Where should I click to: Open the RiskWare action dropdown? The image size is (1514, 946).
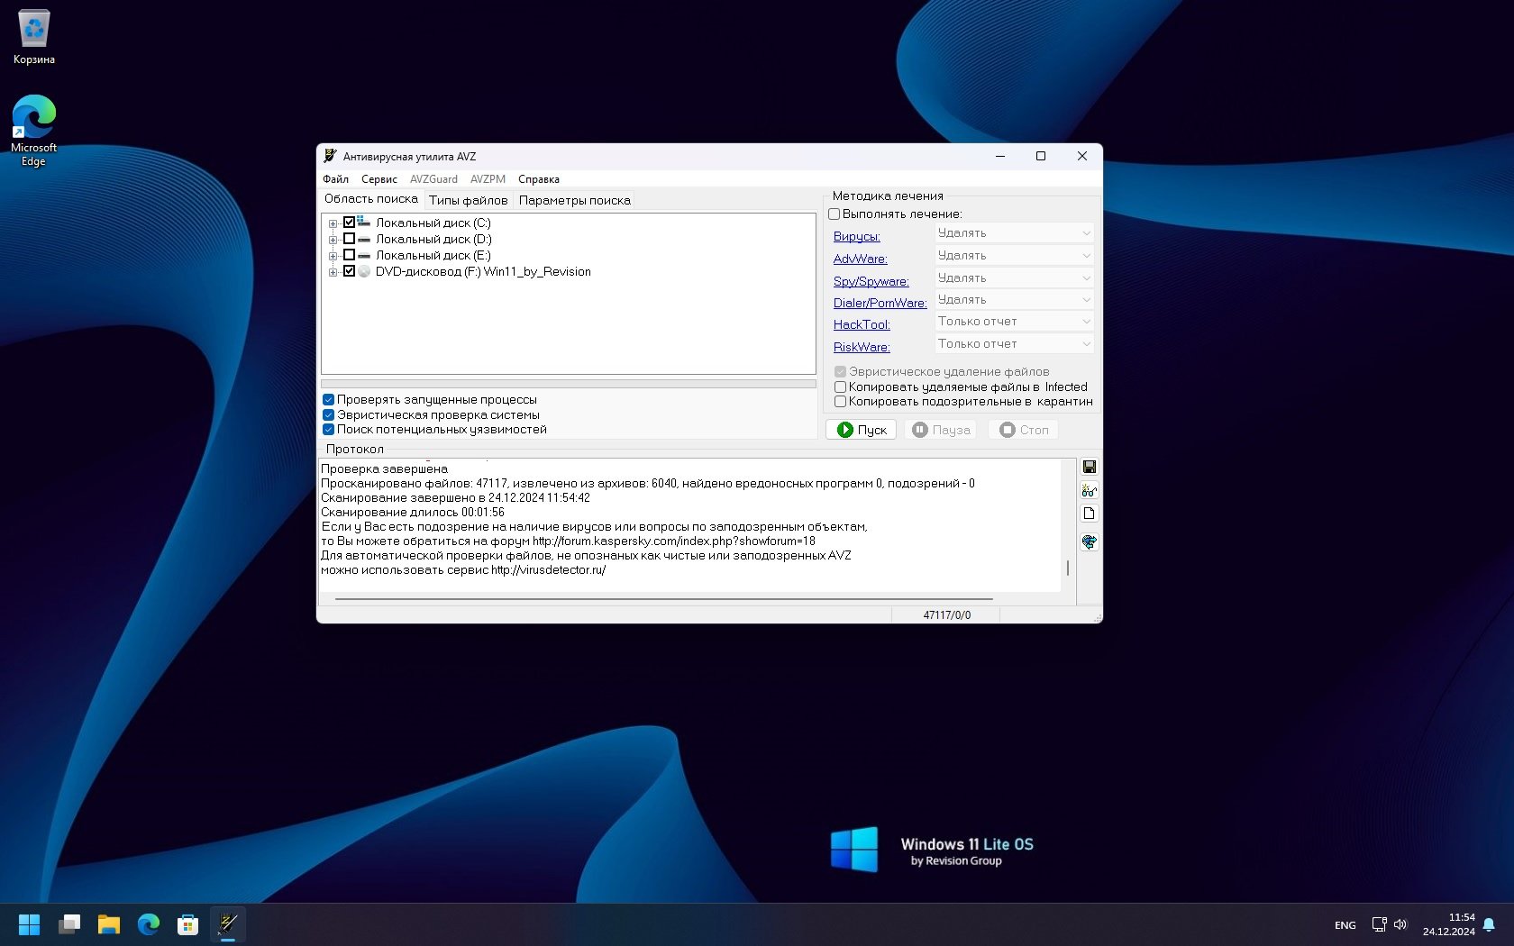pyautogui.click(x=1014, y=344)
